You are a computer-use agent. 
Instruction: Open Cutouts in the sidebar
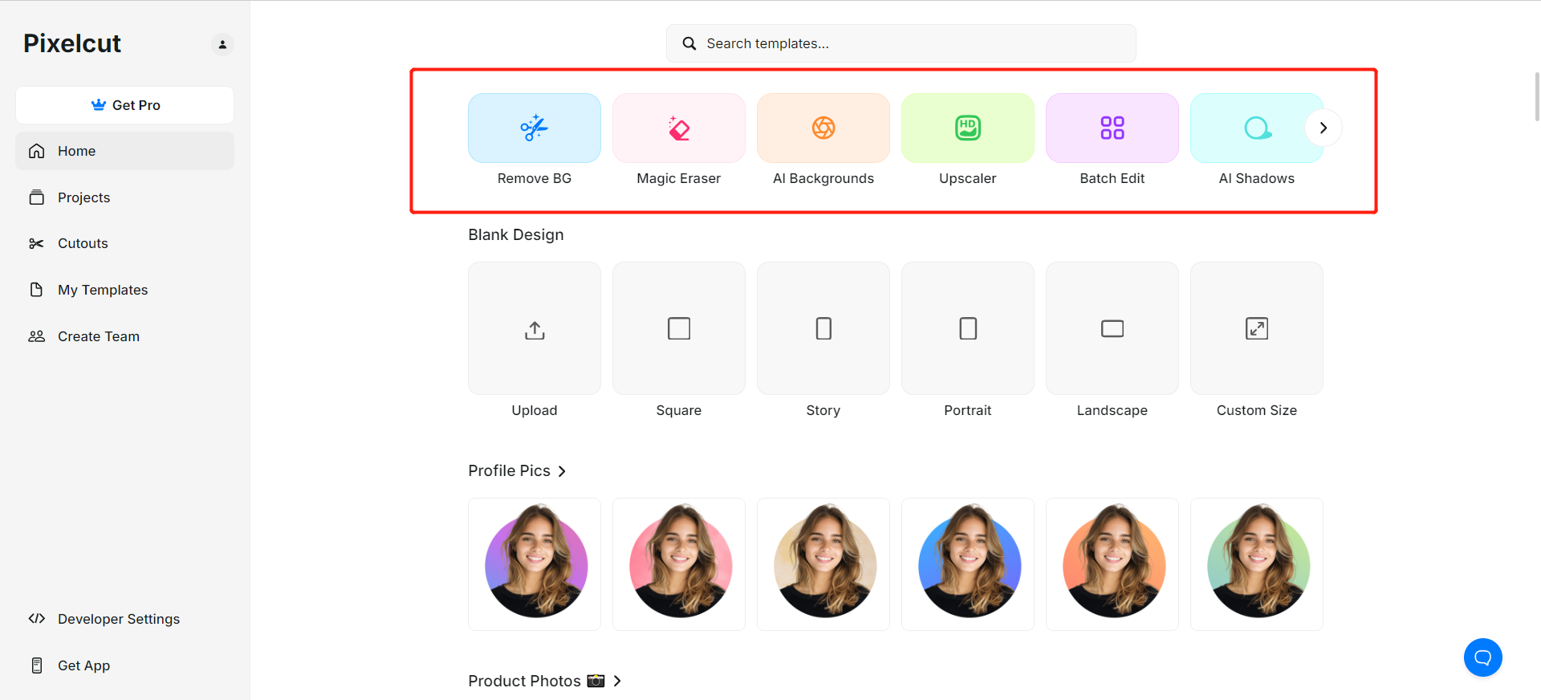coord(125,243)
